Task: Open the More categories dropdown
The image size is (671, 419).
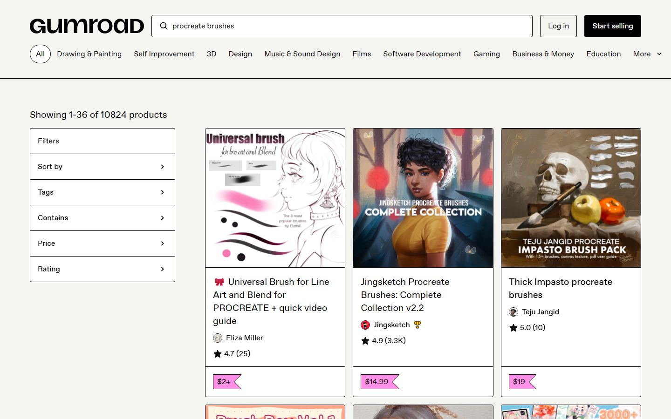Action: click(647, 54)
